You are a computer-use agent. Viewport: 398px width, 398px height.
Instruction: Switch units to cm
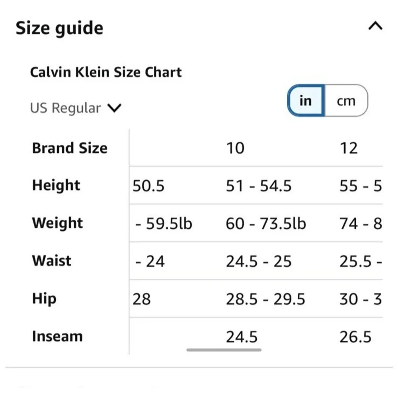tap(346, 101)
